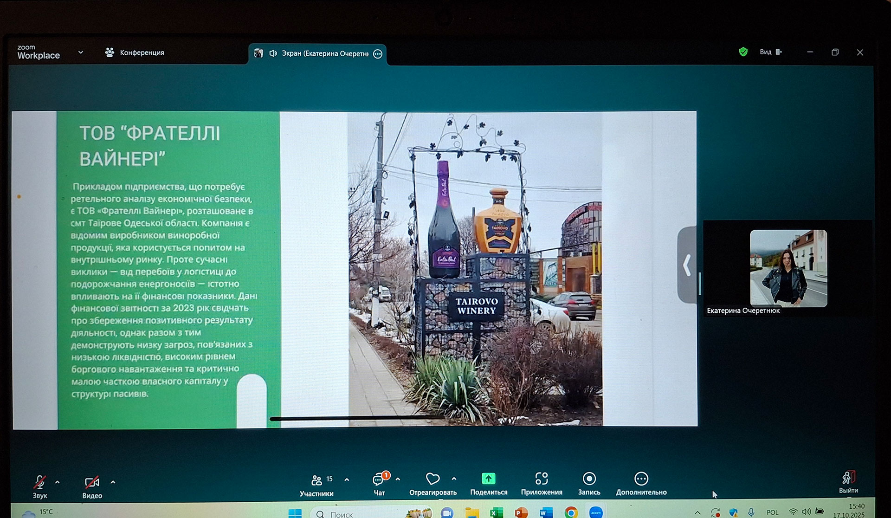Click the green Share screen button
Screen dimensions: 891x518
488,479
